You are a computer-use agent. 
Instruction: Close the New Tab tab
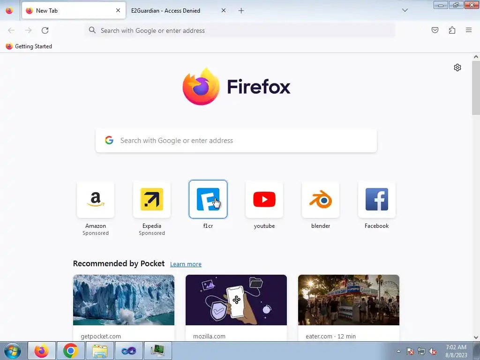(118, 10)
